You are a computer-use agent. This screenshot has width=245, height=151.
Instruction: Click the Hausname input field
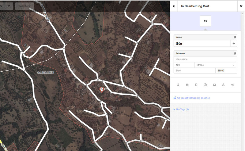point(205,59)
